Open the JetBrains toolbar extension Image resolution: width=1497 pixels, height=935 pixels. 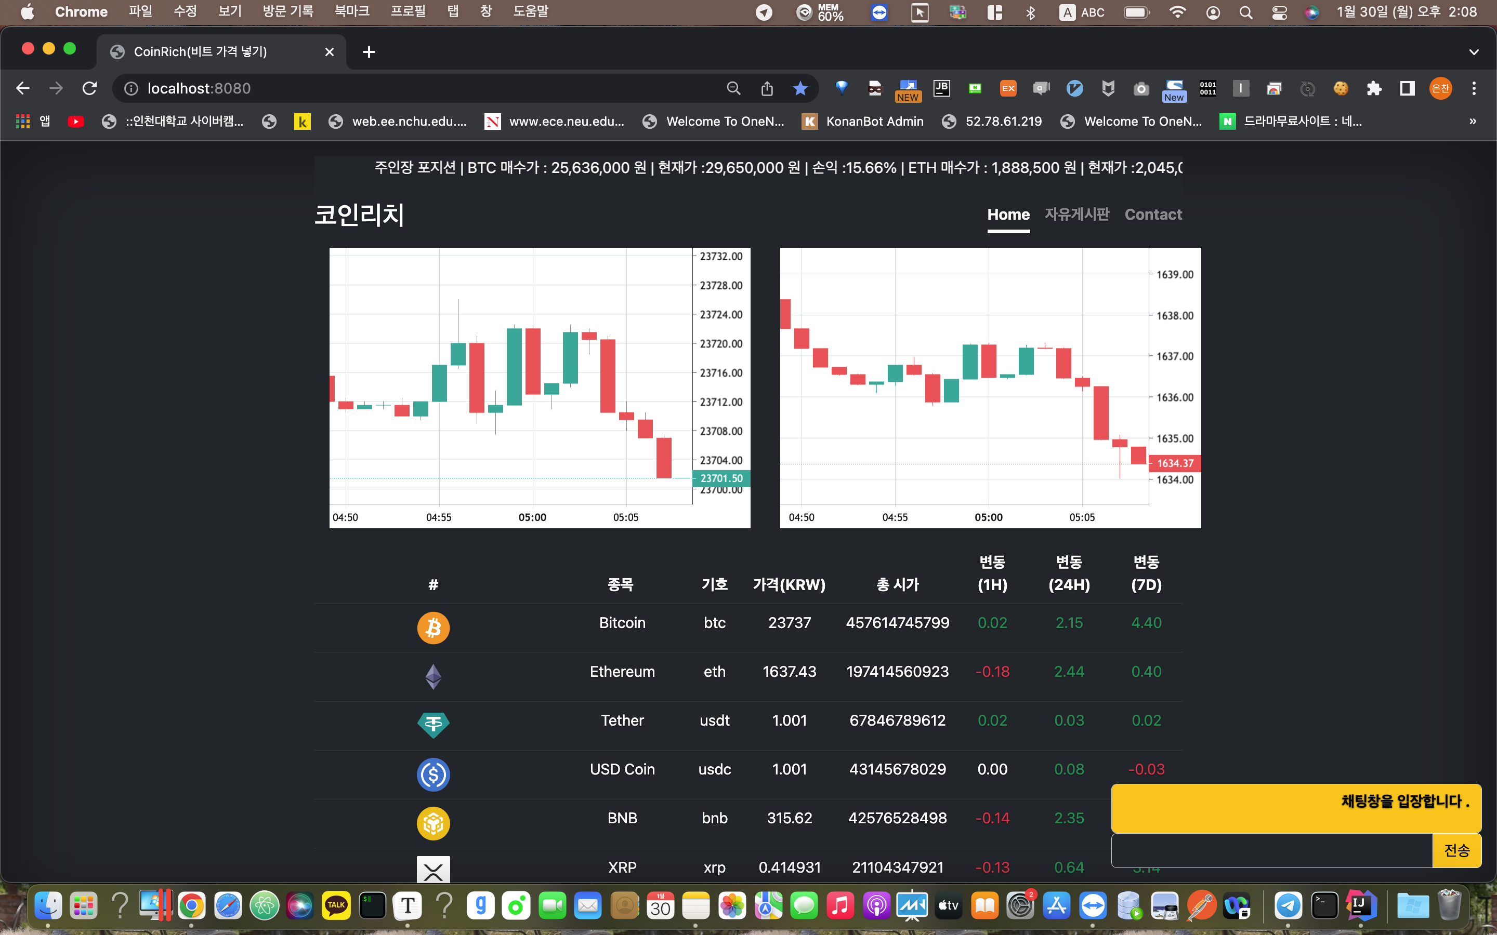pyautogui.click(x=941, y=88)
